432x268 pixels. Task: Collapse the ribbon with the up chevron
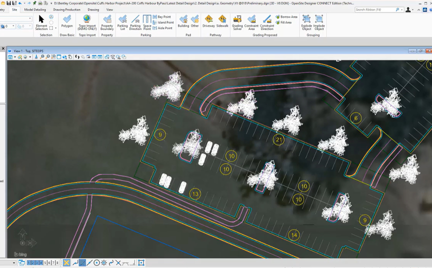click(x=419, y=9)
